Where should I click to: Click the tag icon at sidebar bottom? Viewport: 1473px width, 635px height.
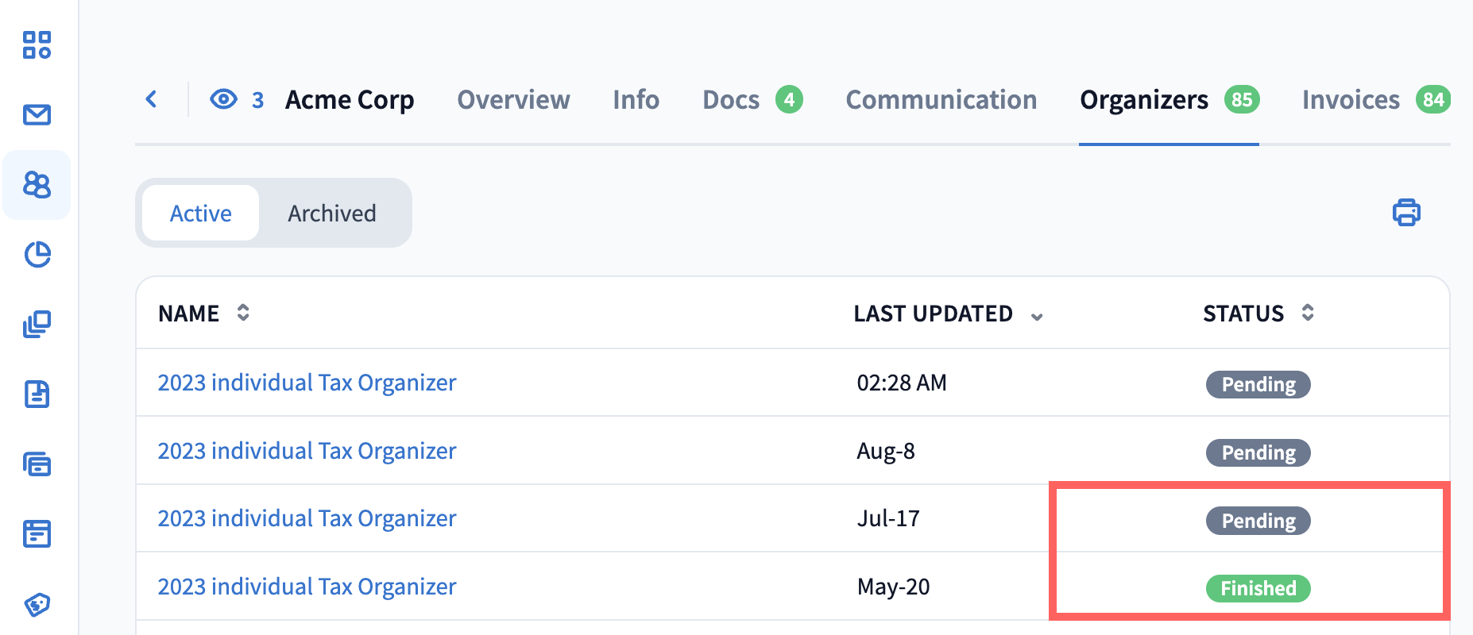(x=37, y=604)
